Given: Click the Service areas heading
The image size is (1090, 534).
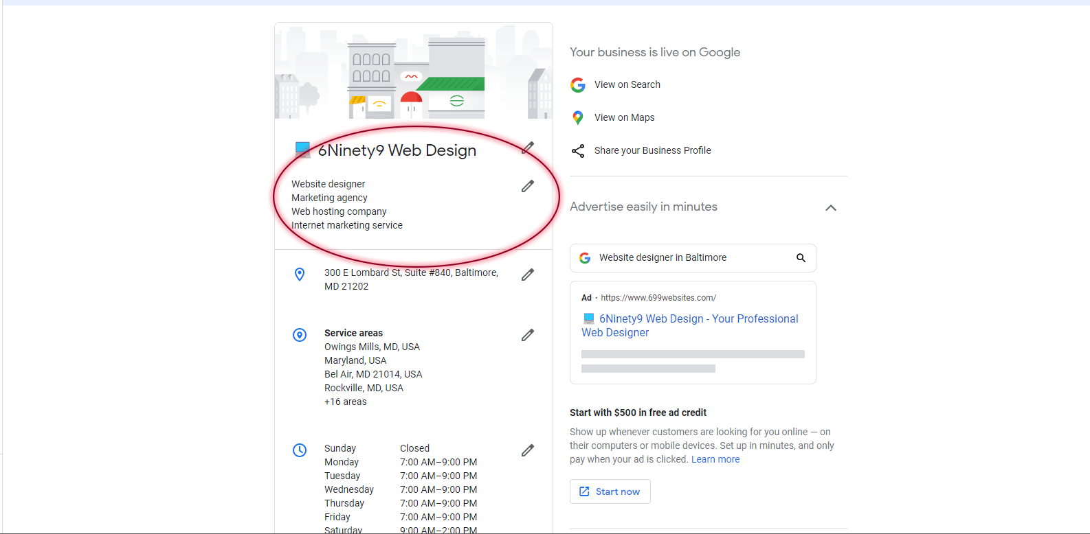Looking at the screenshot, I should 353,333.
